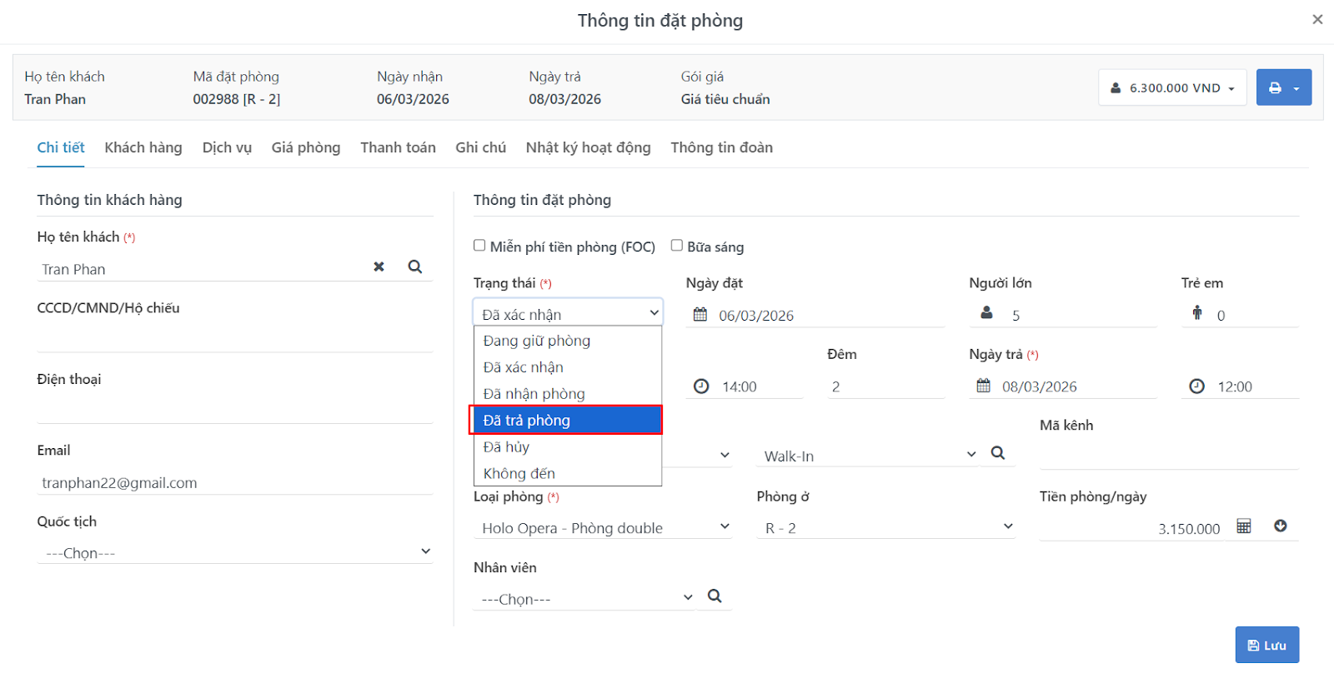Open the Giá phòng tab
Screen dimensions: 1334x678
click(x=306, y=147)
